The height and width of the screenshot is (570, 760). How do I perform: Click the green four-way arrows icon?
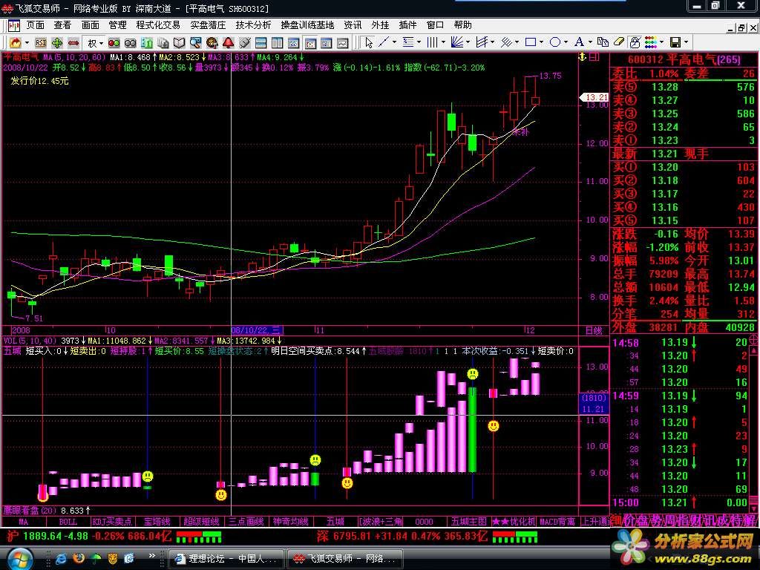[x=57, y=43]
